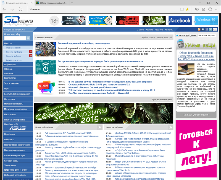The image size is (221, 180).
Task: Switch to the "Обзор последних событий" tab
Action: (x=52, y=3)
